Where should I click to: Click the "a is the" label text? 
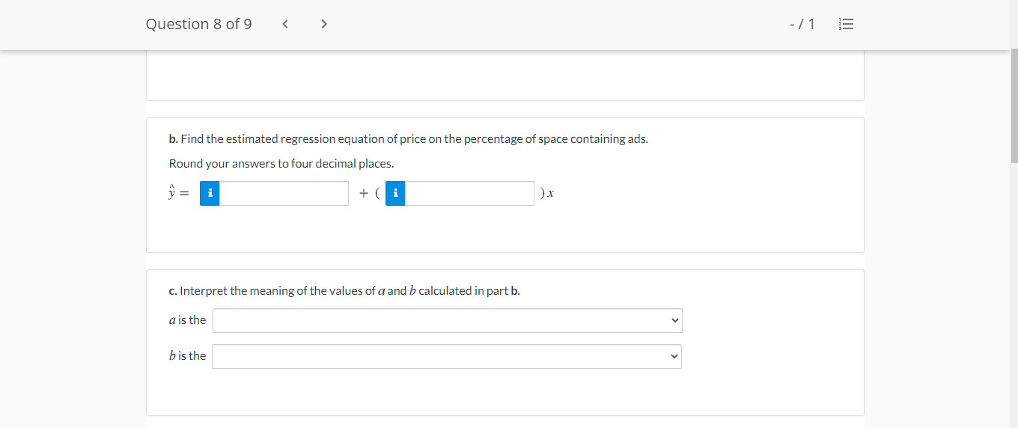[187, 320]
